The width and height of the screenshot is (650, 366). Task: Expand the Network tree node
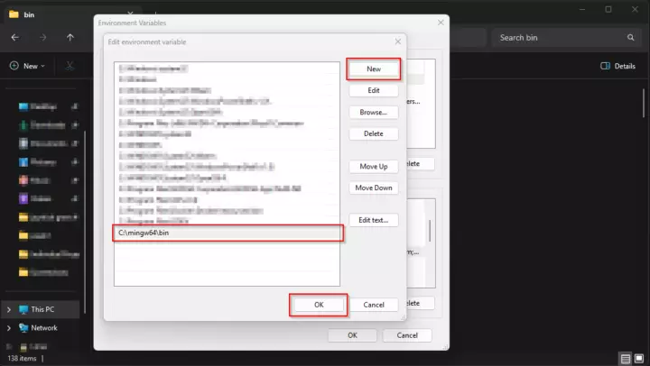point(9,328)
